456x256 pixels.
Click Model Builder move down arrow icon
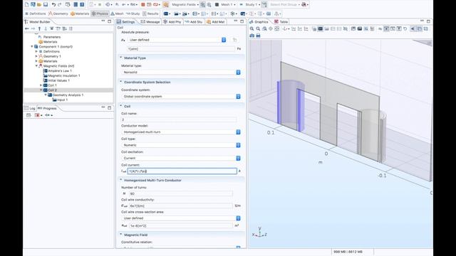tap(46, 28)
